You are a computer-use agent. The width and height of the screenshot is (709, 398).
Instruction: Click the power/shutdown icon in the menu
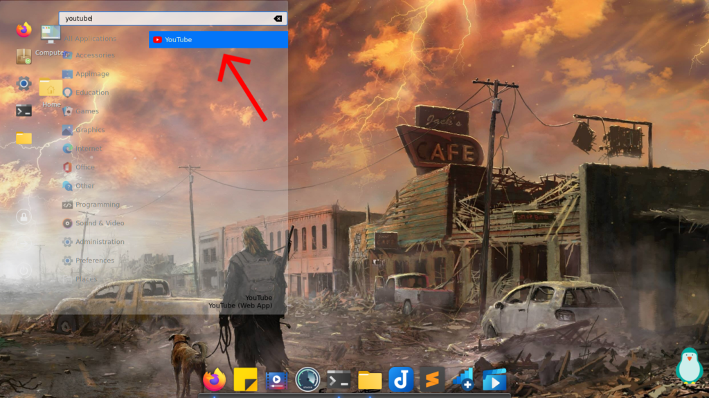pyautogui.click(x=24, y=270)
